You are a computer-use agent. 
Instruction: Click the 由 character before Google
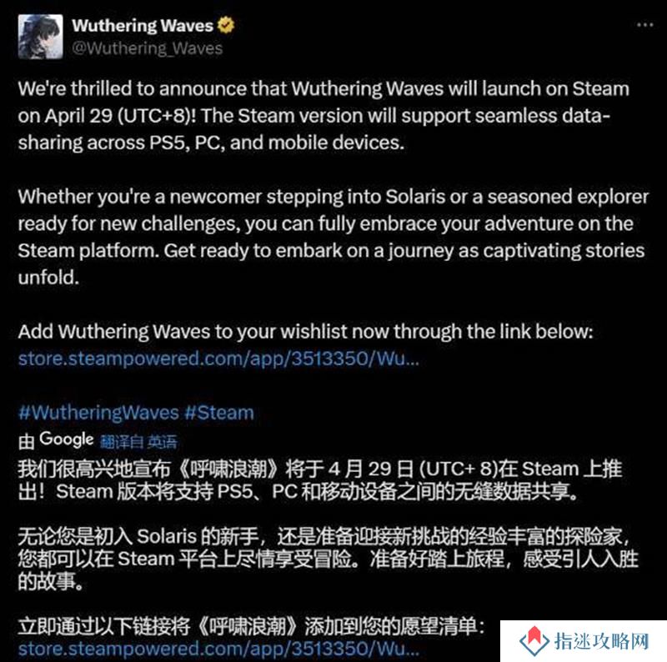click(27, 442)
